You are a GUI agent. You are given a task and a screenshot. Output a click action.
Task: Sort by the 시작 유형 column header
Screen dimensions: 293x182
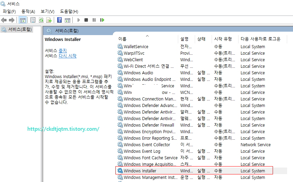tap(223, 39)
